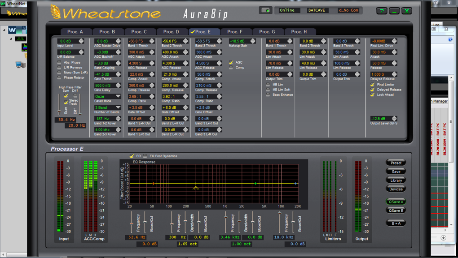Enable the EQ Post Dynamics checkbox
Viewport: 458px width, 258px height.
145,156
